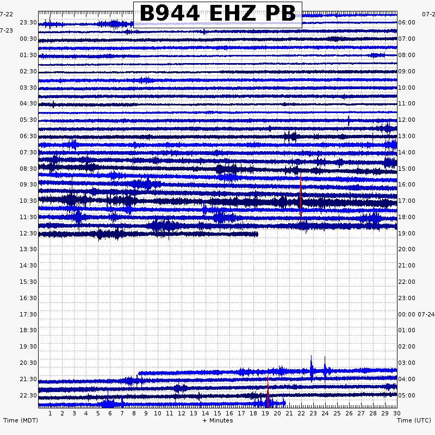Click the 13:30 MDT time label
Viewport: 435px width, 435px height.
(28, 250)
